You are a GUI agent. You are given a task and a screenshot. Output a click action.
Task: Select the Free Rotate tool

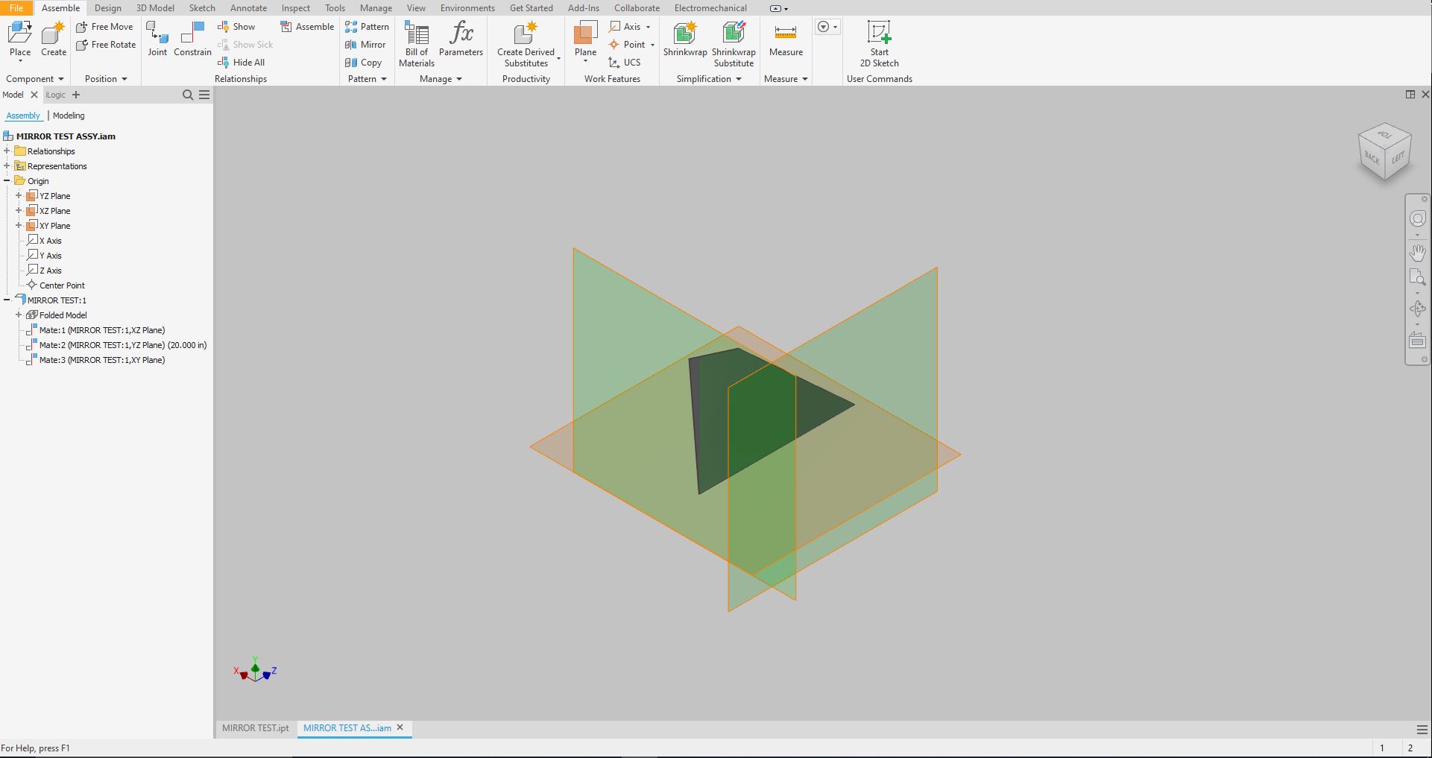click(x=106, y=45)
